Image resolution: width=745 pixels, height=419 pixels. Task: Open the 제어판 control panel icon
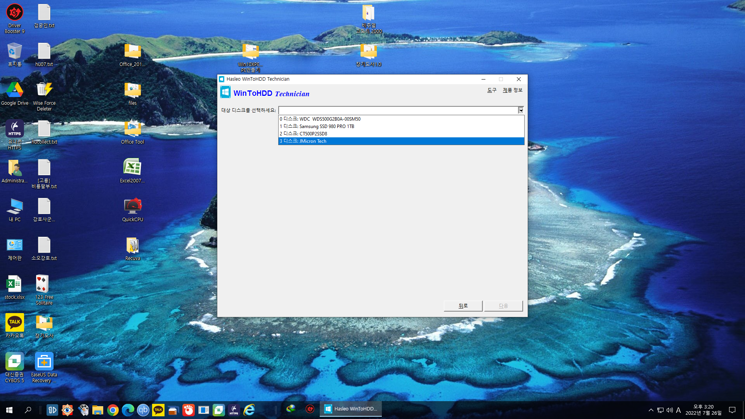point(15,248)
